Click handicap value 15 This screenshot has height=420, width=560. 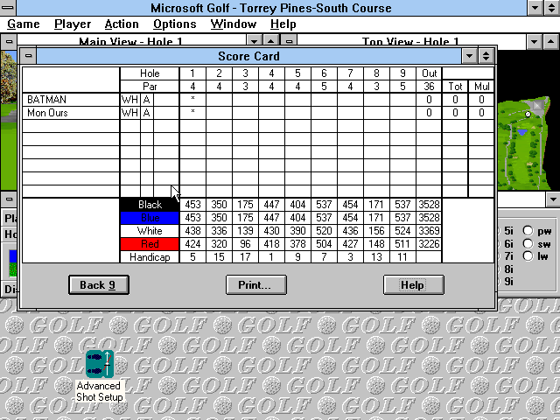tap(219, 257)
